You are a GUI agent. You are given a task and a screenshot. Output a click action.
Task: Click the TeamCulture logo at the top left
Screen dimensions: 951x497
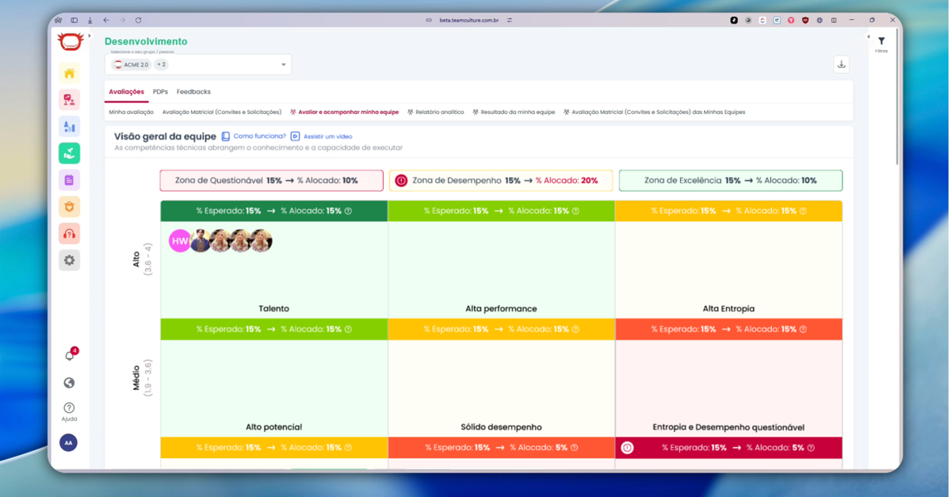pos(71,41)
